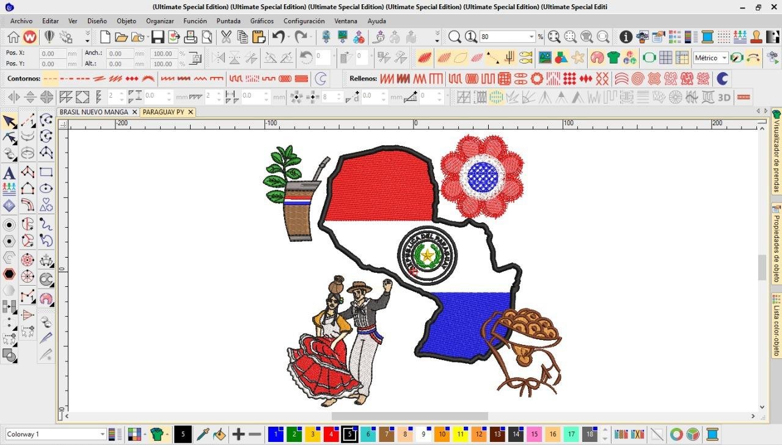Screen dimensions: 782x445
Task: Click the Save design floppy disk icon
Action: (158, 37)
